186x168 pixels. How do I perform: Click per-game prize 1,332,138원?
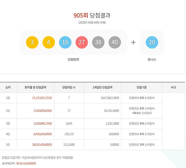112,123
